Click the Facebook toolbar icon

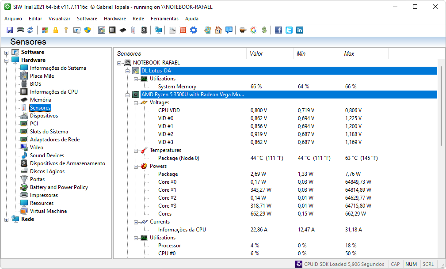click(x=278, y=30)
